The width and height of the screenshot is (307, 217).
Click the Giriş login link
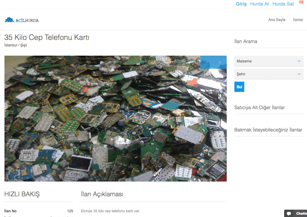241,4
